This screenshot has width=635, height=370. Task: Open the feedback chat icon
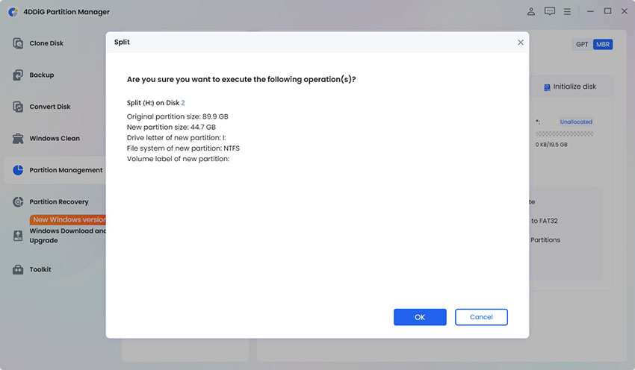pyautogui.click(x=550, y=11)
